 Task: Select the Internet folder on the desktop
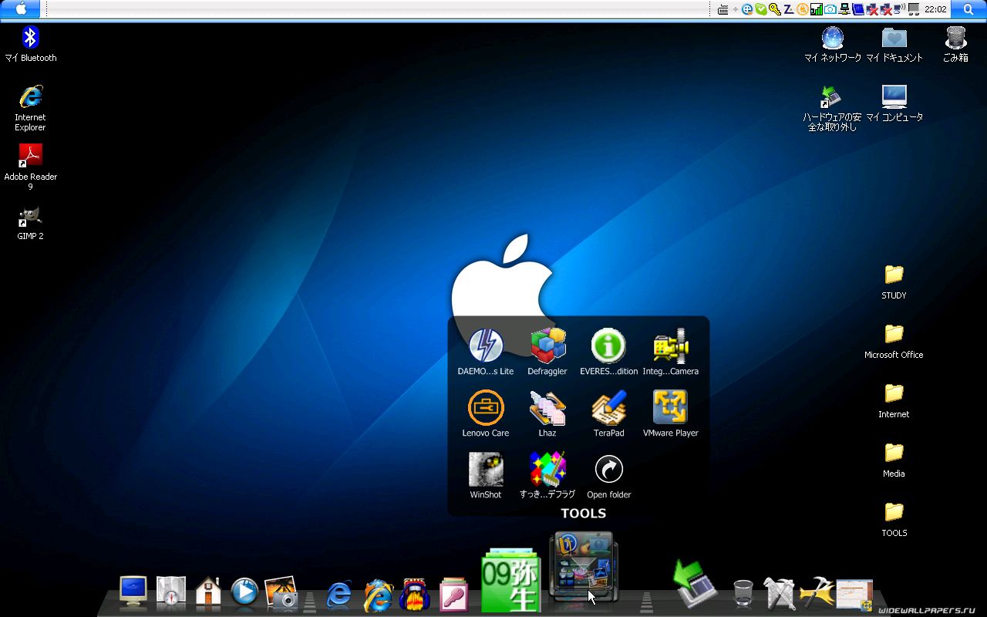pos(894,400)
